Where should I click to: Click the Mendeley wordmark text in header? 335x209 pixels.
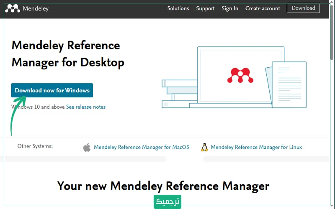click(x=36, y=8)
